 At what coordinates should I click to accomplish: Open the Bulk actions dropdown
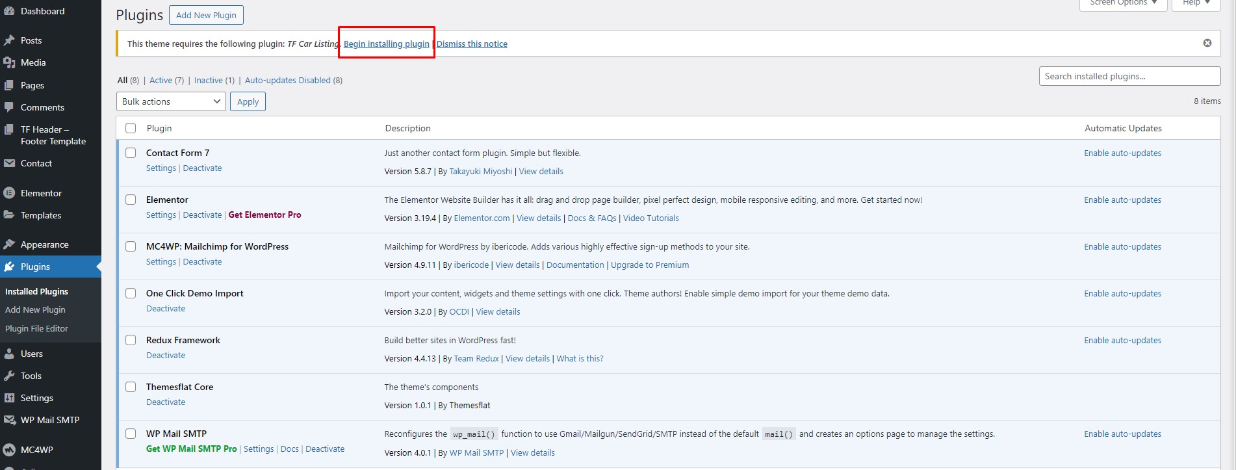171,101
